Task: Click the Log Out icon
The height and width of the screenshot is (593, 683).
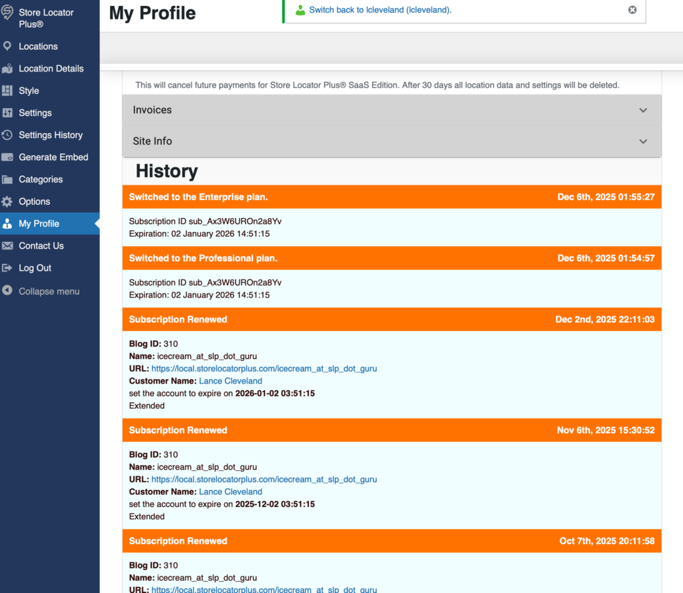Action: pos(7,268)
